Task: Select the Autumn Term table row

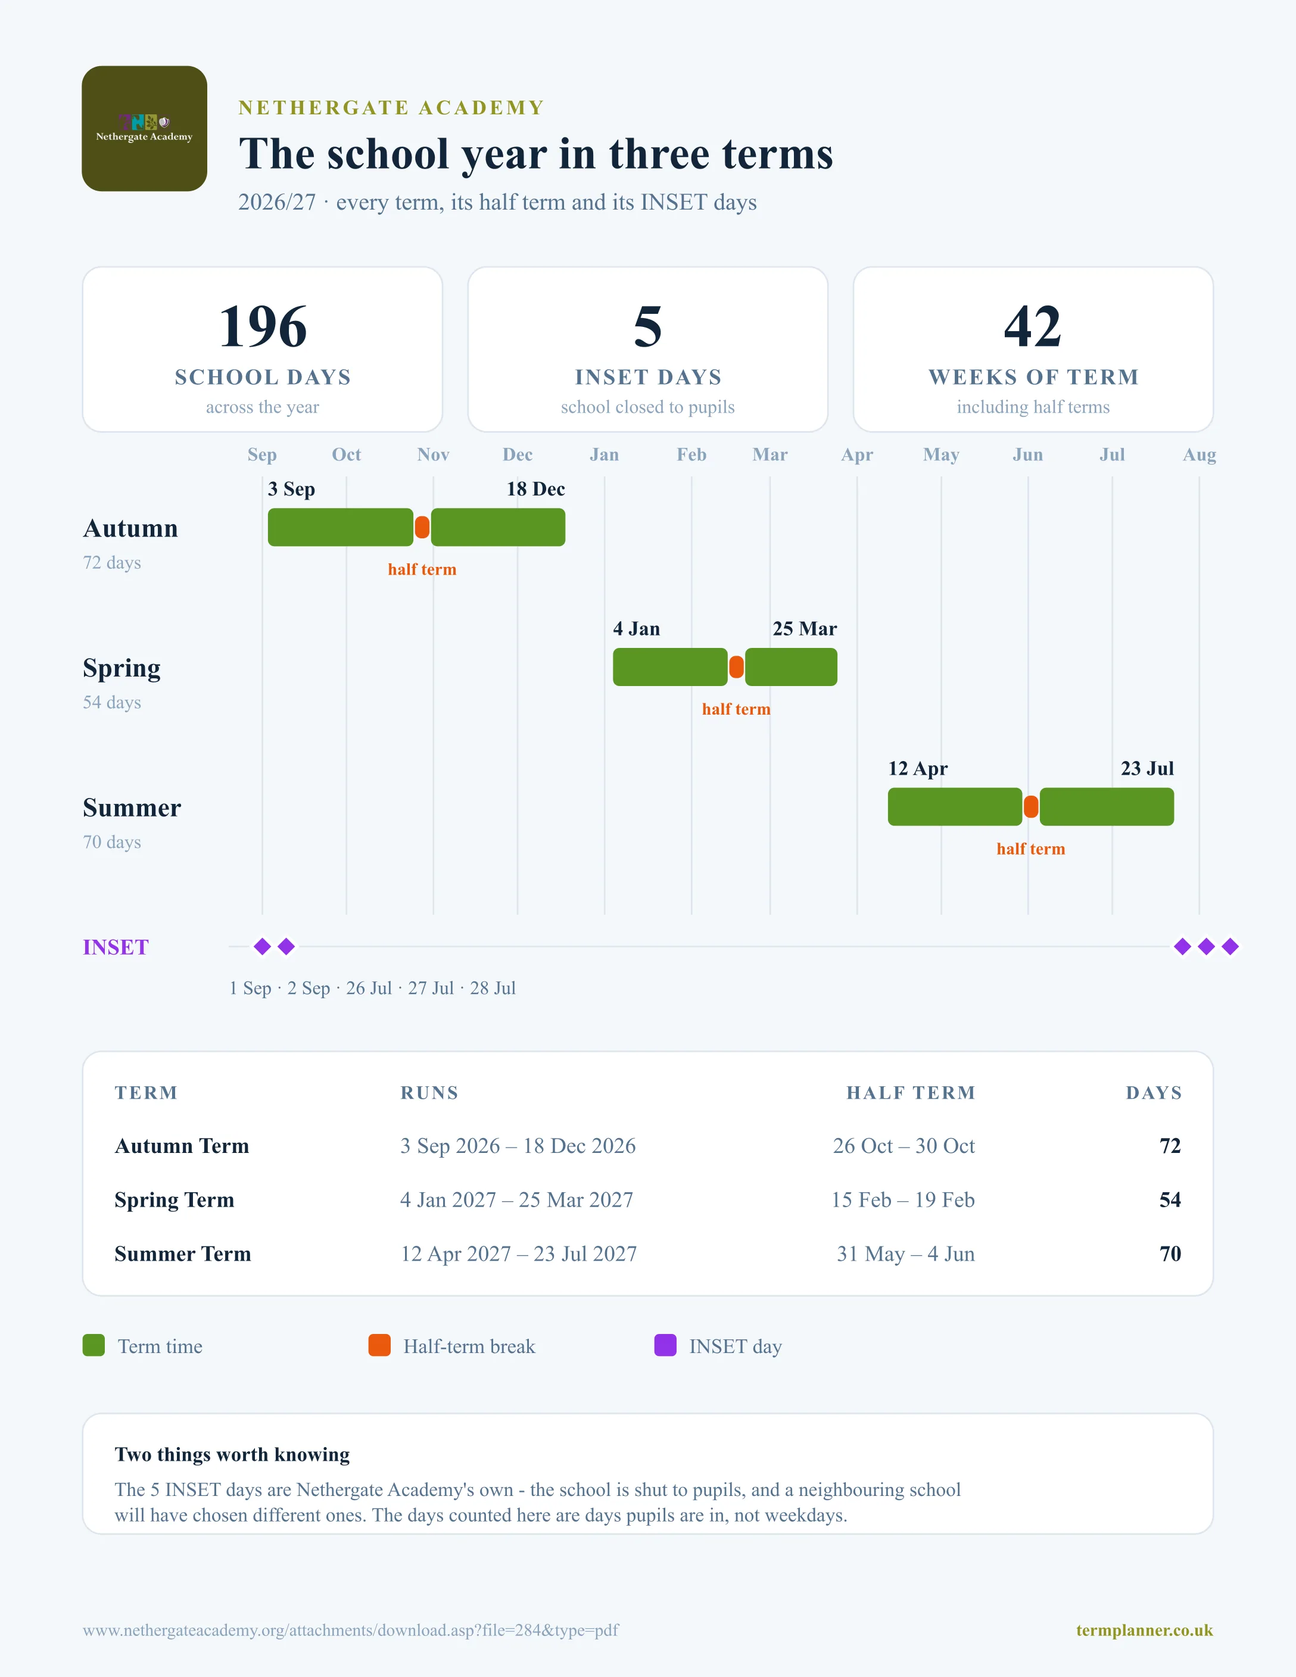Action: (648, 1146)
